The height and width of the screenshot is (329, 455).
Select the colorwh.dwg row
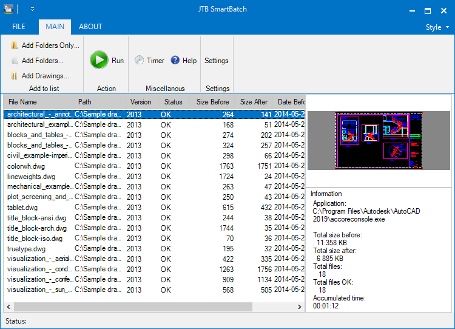[154, 166]
